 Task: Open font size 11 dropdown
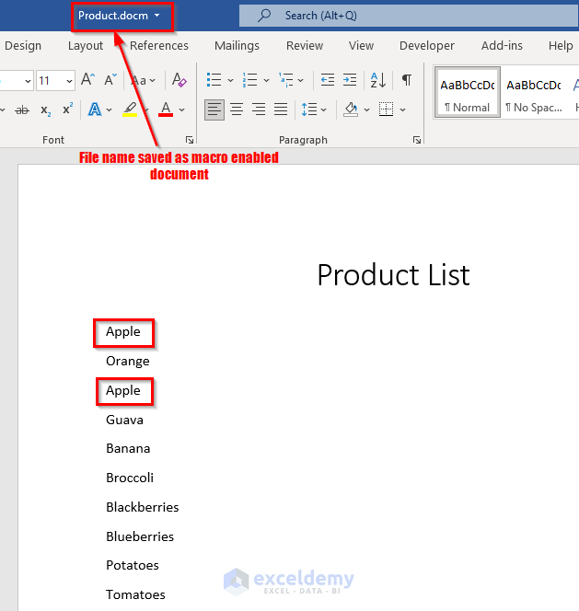(x=69, y=81)
